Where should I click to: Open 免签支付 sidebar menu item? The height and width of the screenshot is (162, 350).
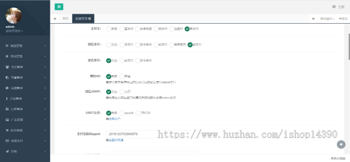(x=25, y=141)
